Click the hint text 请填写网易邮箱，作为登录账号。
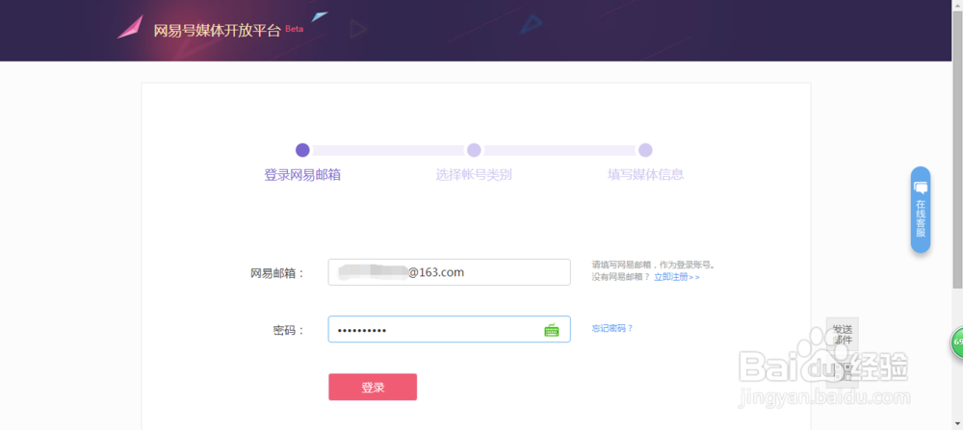This screenshot has width=963, height=430. 654,265
